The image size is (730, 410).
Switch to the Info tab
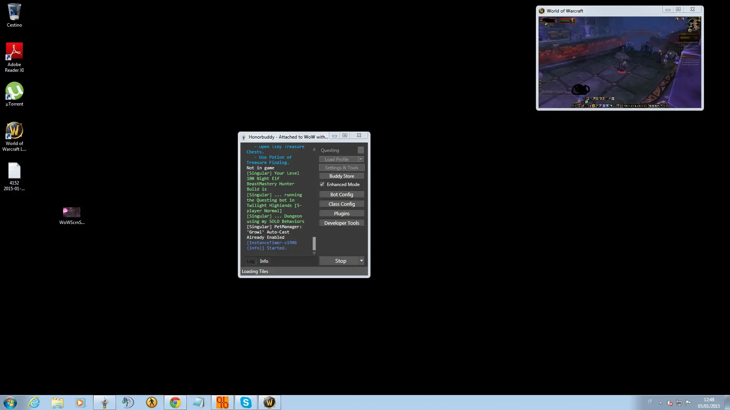pyautogui.click(x=264, y=261)
